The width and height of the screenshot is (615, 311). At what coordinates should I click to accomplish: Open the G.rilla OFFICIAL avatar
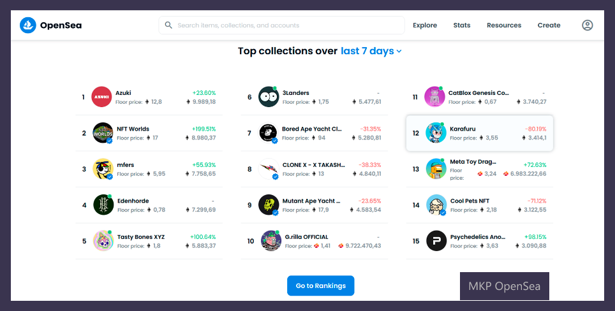[x=271, y=241]
